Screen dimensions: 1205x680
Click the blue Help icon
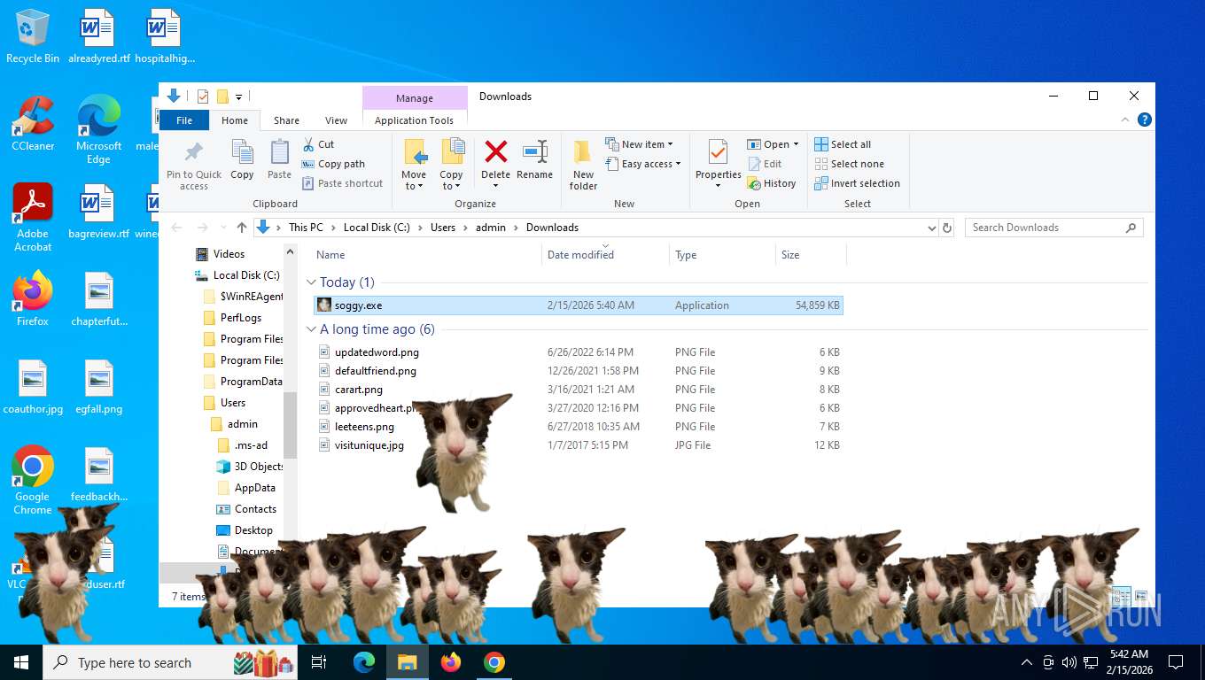point(1144,120)
